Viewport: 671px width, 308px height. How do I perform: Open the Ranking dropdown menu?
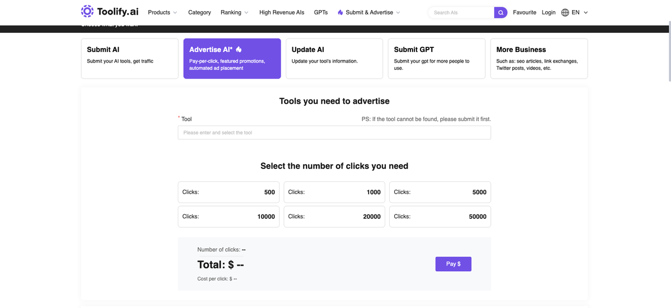coord(234,12)
